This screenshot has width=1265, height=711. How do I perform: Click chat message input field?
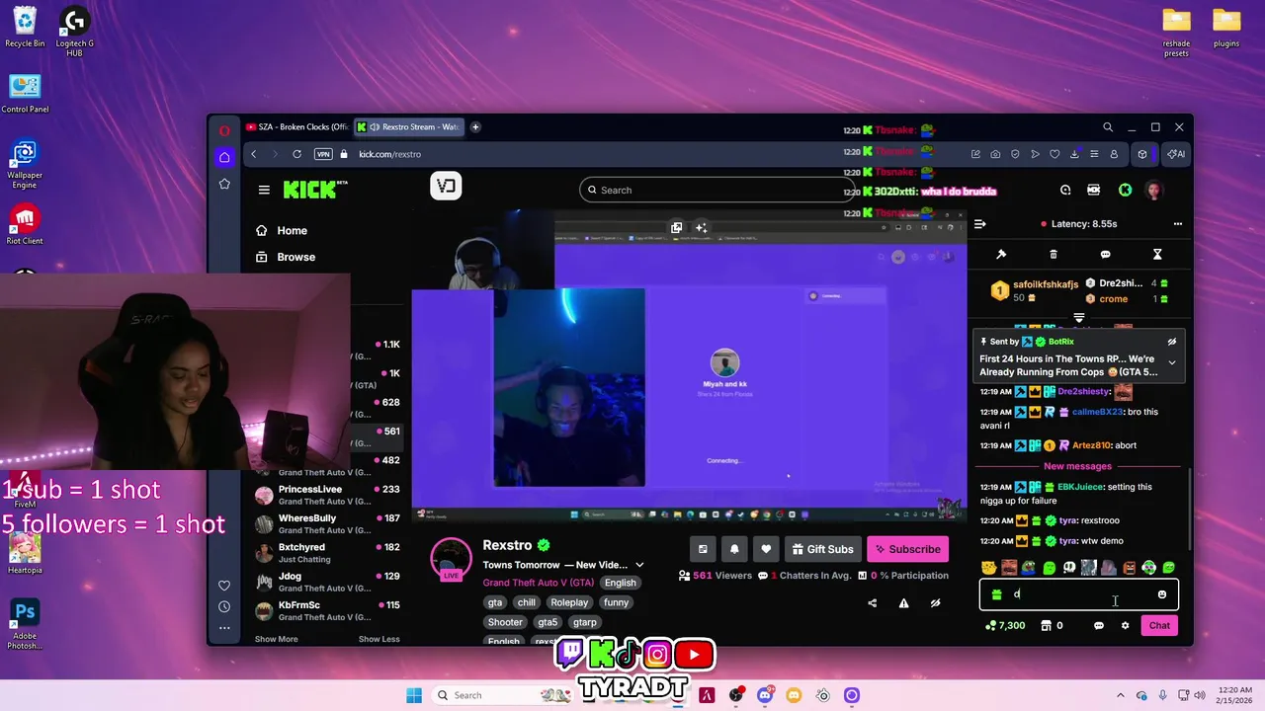tap(1079, 594)
